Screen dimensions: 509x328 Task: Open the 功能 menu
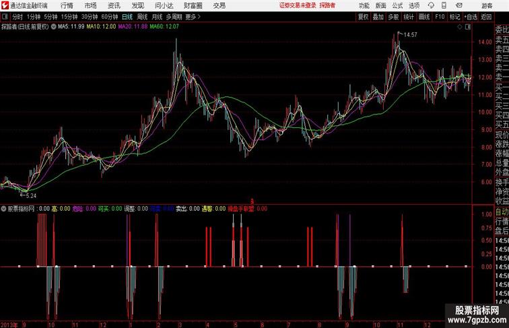pyautogui.click(x=364, y=5)
